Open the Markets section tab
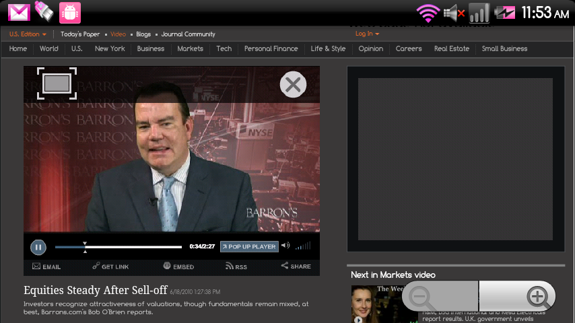The image size is (575, 323). pos(190,48)
